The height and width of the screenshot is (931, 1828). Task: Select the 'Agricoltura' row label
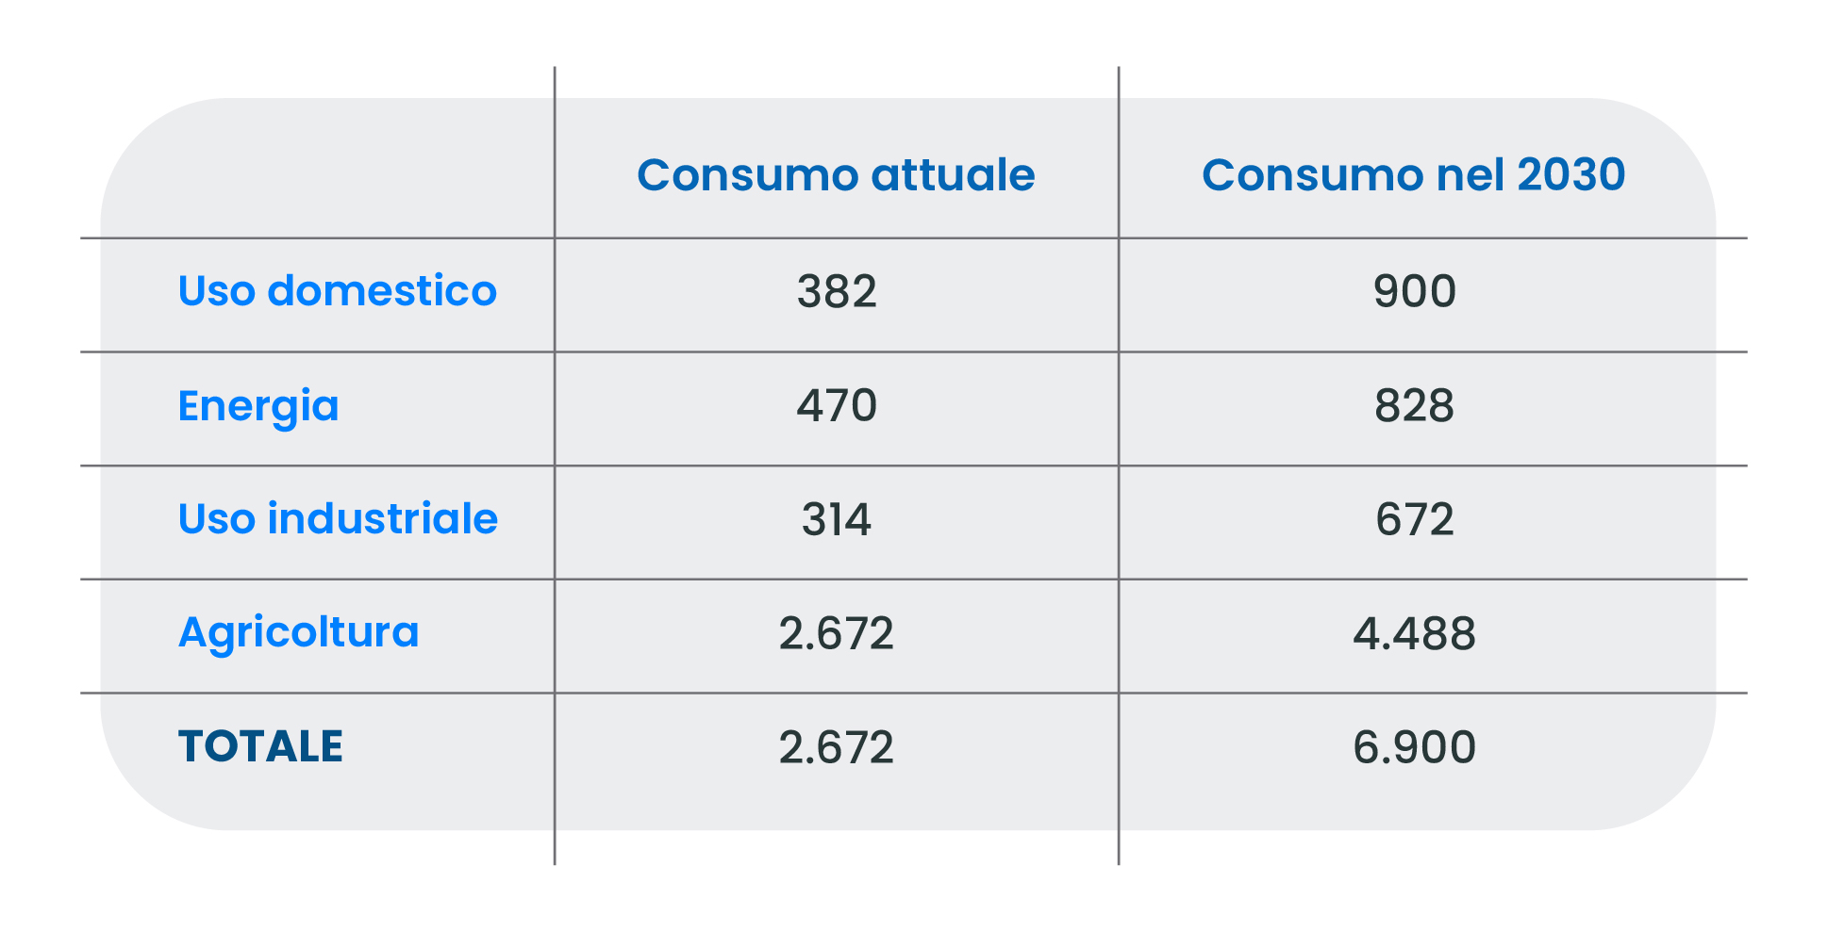(x=299, y=633)
